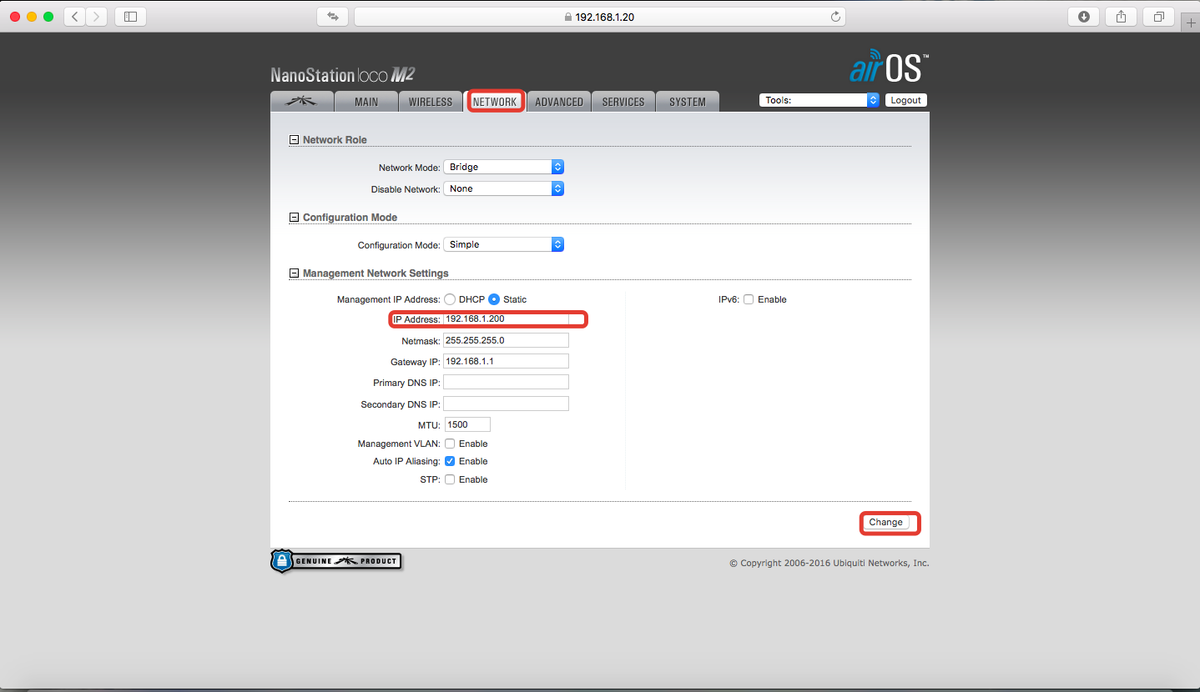Open the Configuration Mode dropdown
This screenshot has width=1200, height=692.
(503, 244)
